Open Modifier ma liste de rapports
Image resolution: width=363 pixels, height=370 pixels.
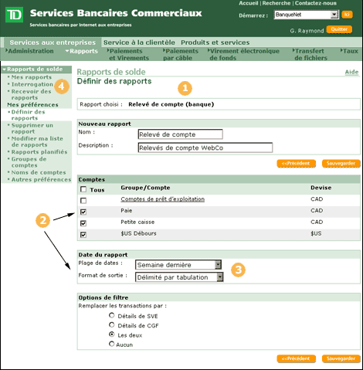[x=37, y=141]
